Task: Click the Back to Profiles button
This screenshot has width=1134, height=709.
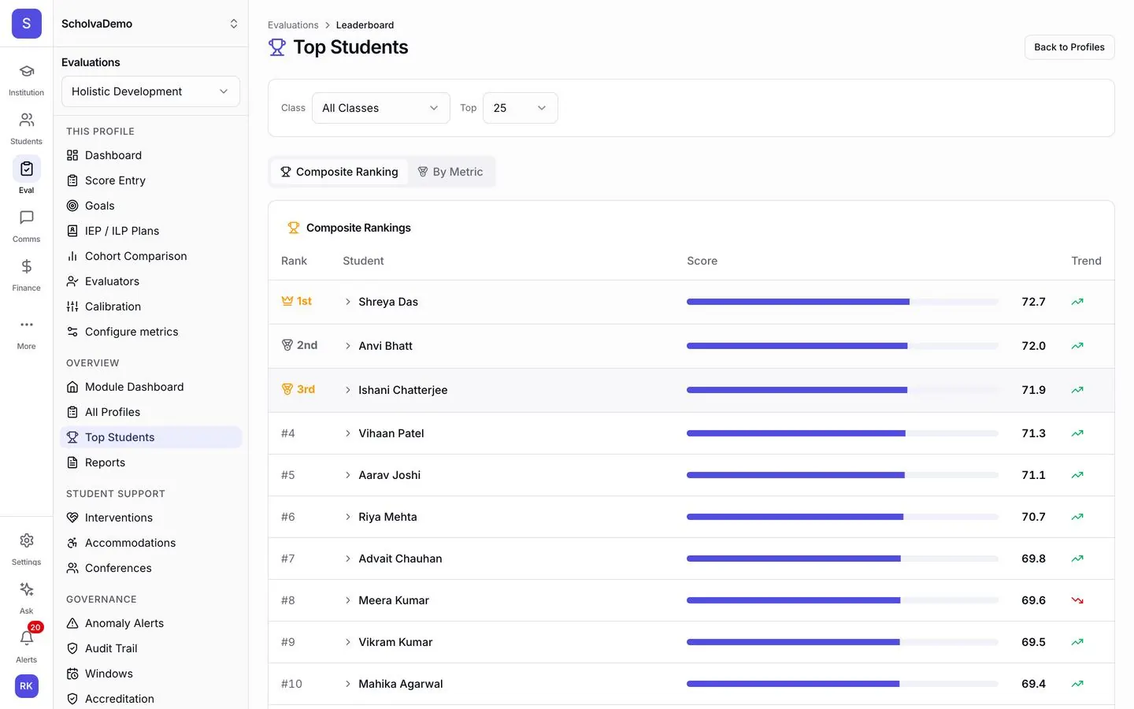Action: click(1069, 47)
